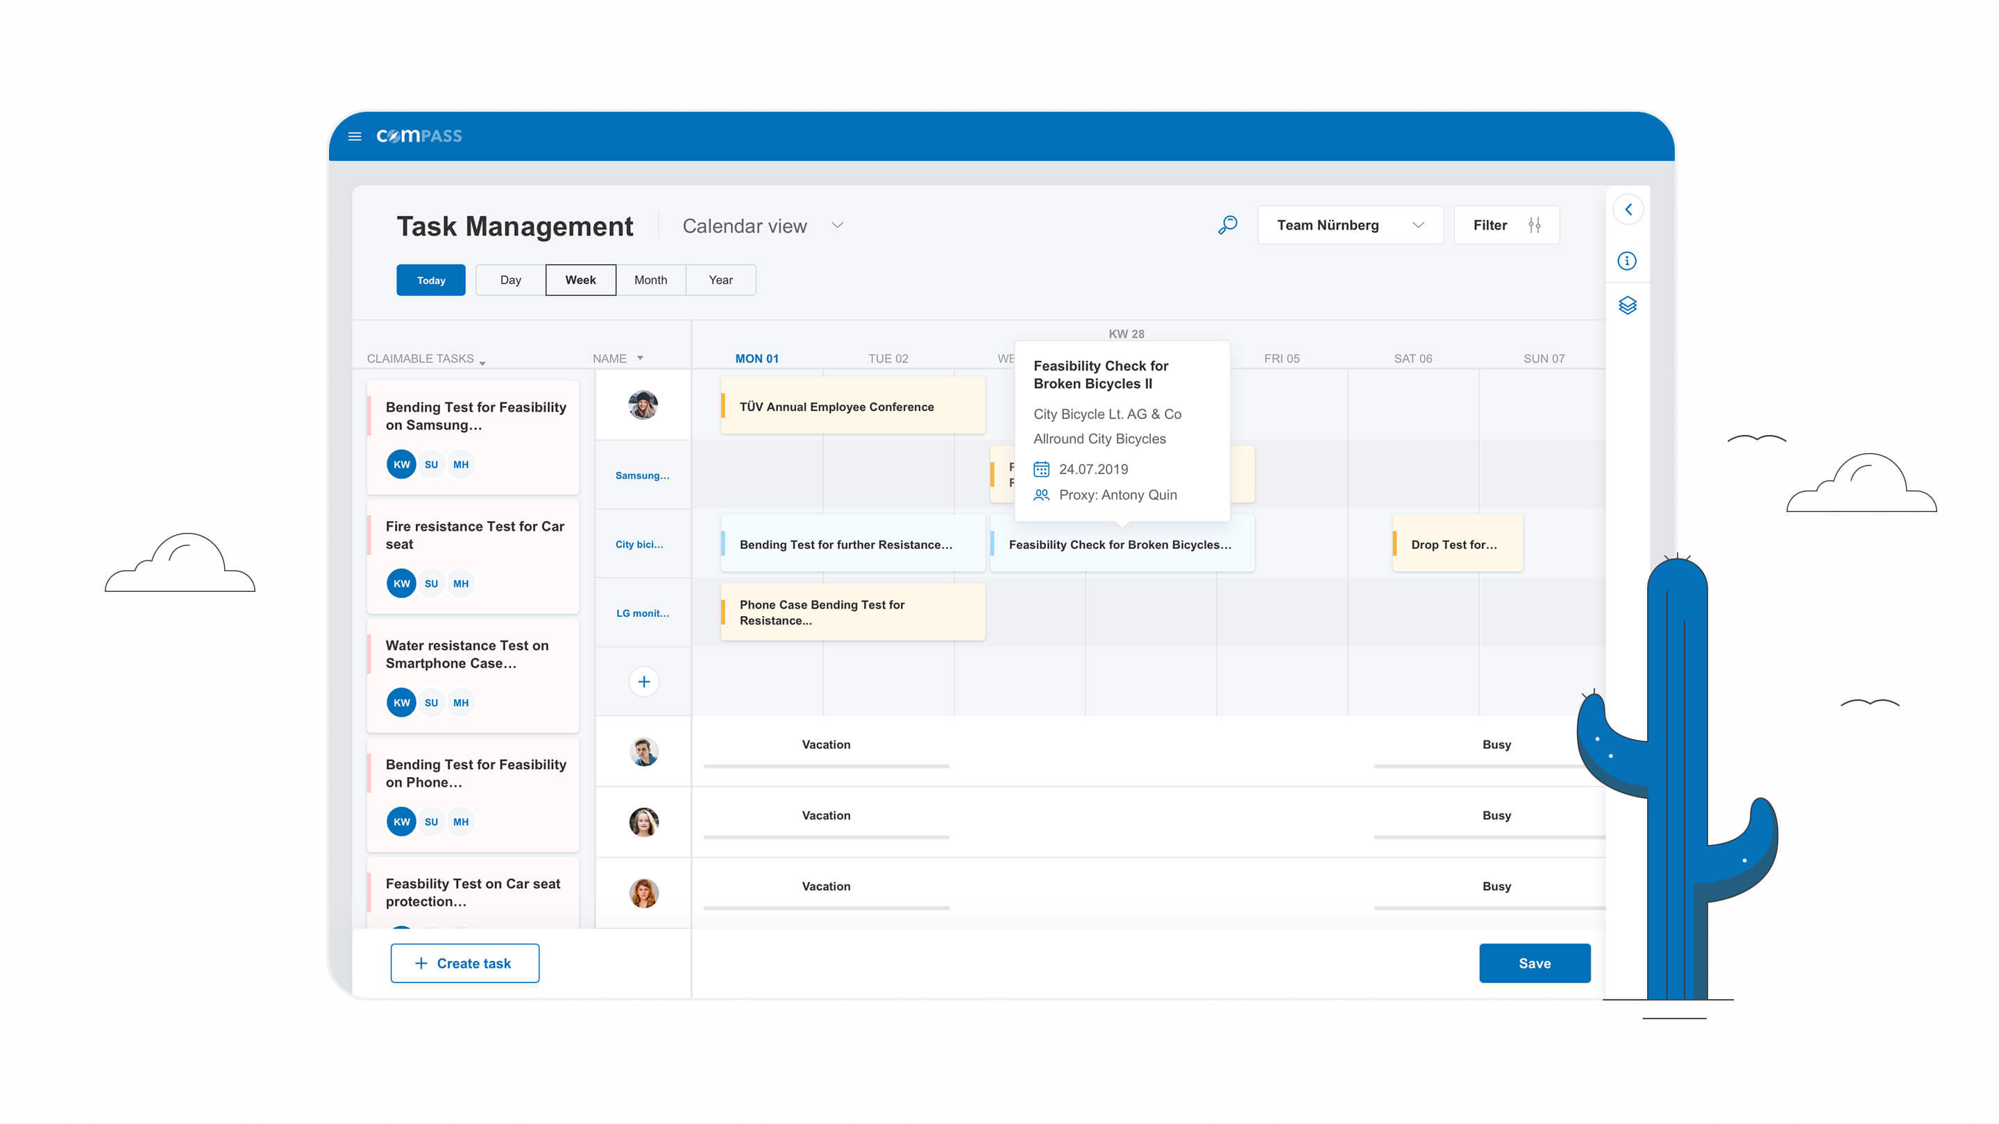Click the info panel icon
Screen dimensions: 1999x1124
tap(1627, 261)
